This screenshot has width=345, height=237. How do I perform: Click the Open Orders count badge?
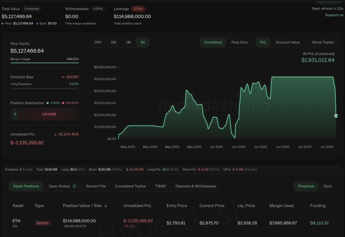tap(74, 186)
